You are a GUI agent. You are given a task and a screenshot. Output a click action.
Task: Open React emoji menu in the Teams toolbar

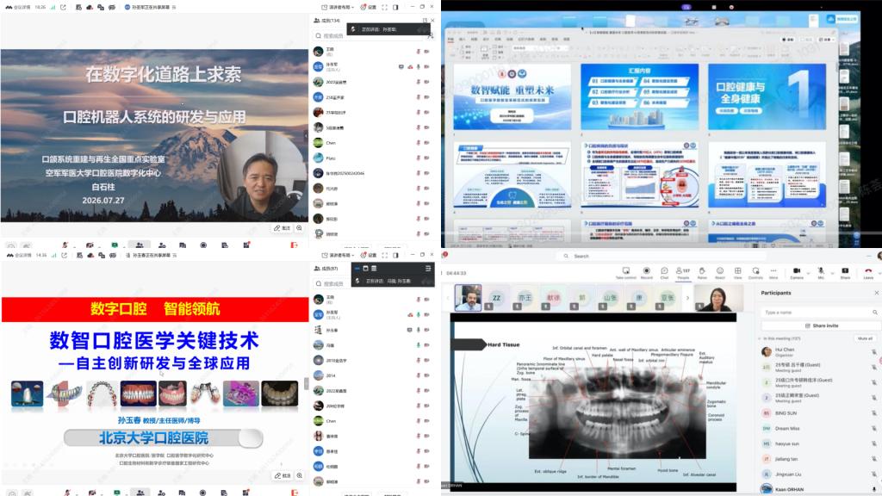point(719,273)
